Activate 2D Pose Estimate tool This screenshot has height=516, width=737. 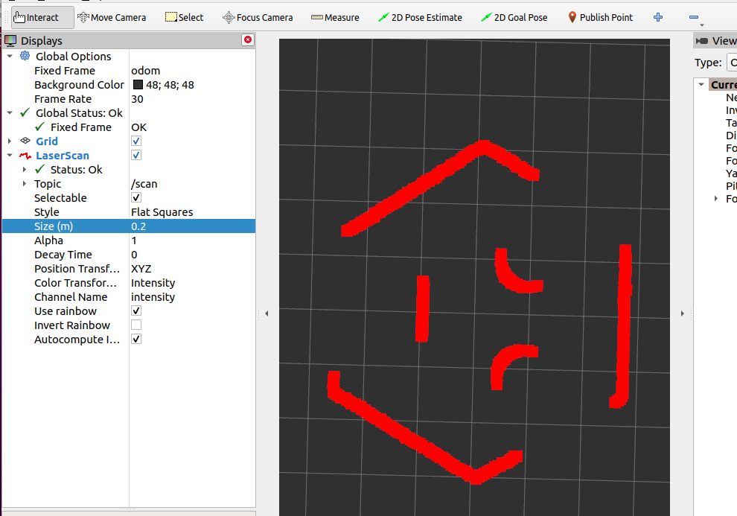click(420, 17)
